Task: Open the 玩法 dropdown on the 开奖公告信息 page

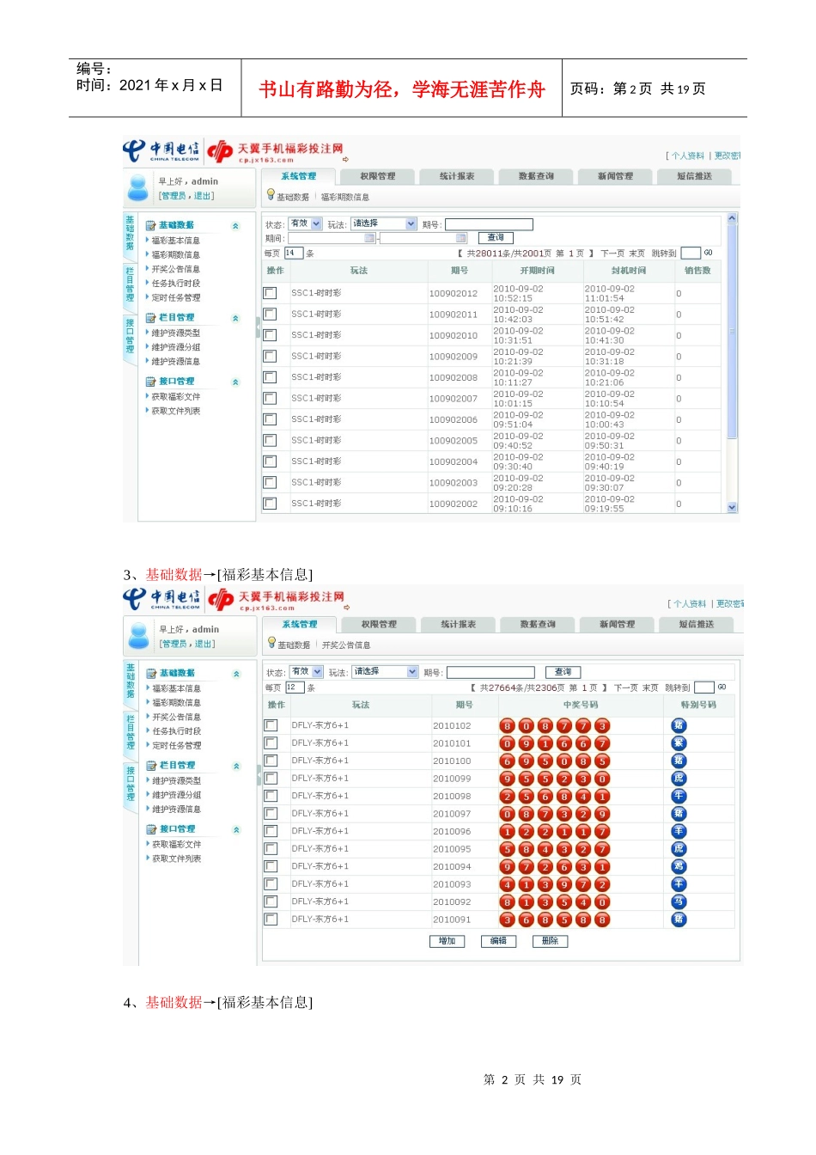Action: 385,672
